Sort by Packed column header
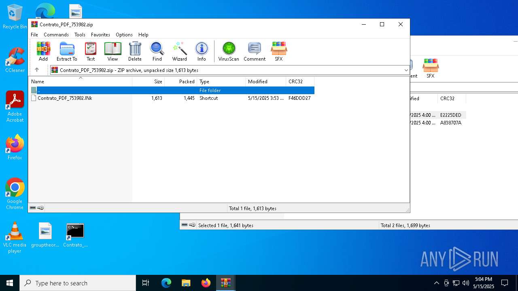The image size is (518, 291). 180,82
